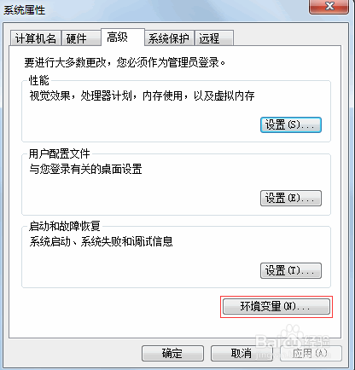The height and width of the screenshot is (370, 355).
Task: Switch to the 计算机名 tab
Action: pos(36,38)
